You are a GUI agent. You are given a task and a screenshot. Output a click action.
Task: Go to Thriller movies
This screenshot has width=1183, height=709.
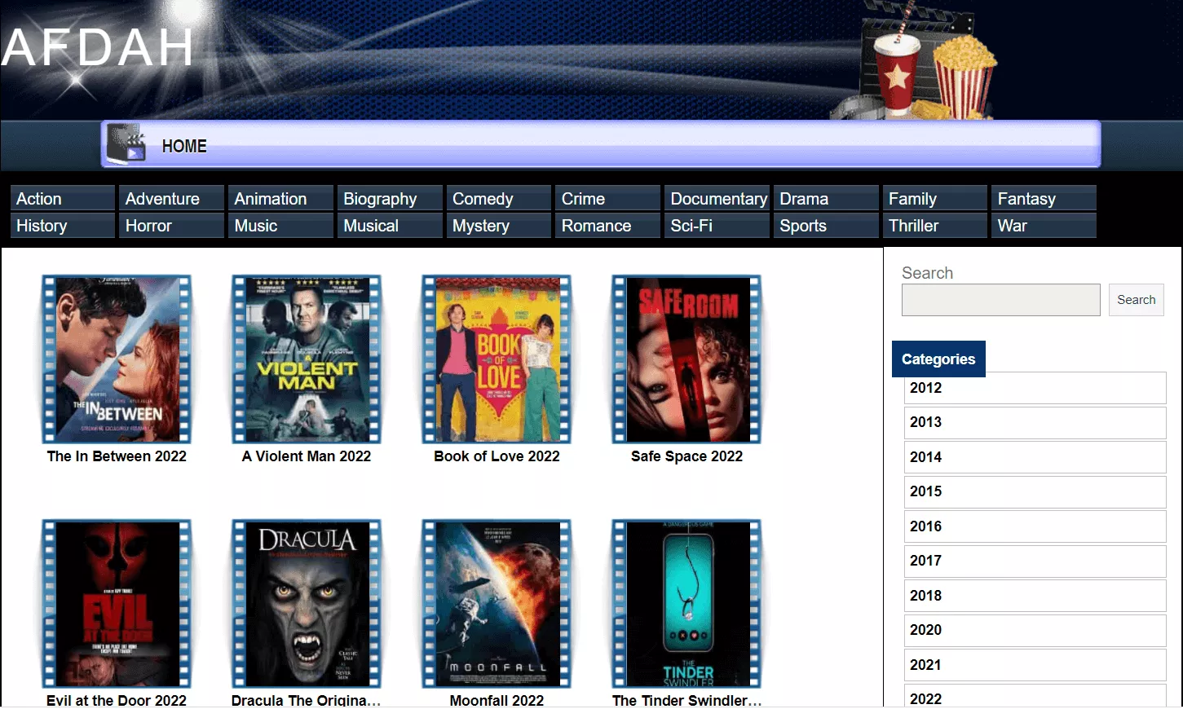click(x=935, y=226)
